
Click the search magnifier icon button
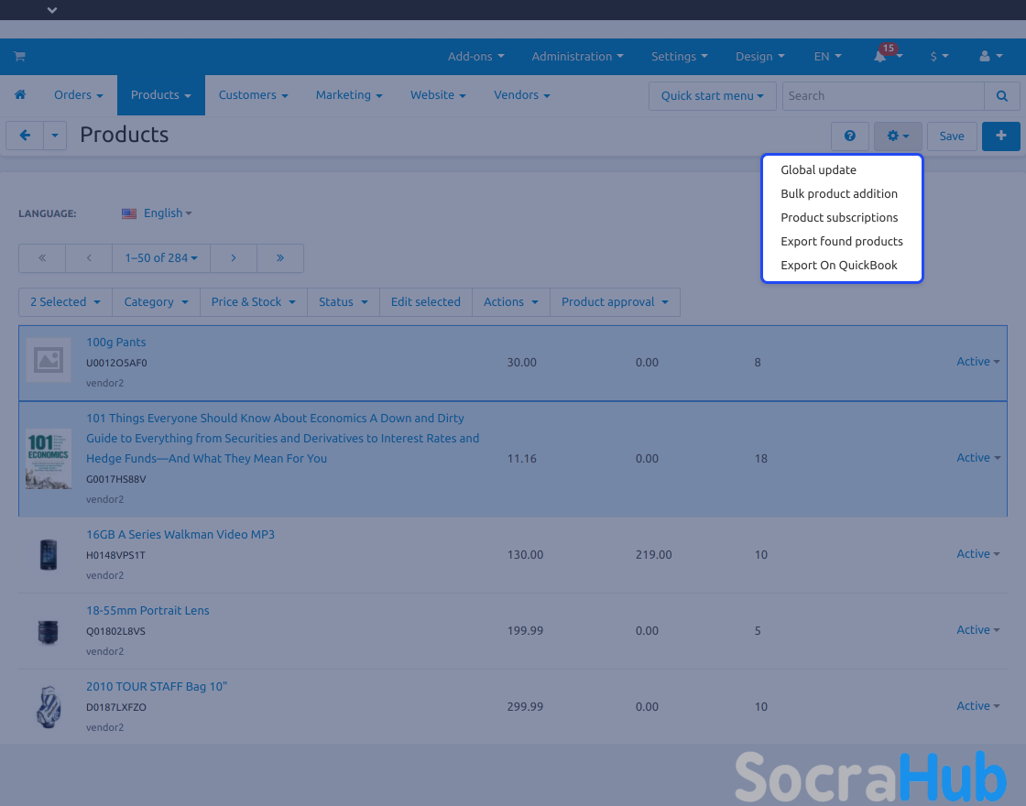(x=1001, y=96)
